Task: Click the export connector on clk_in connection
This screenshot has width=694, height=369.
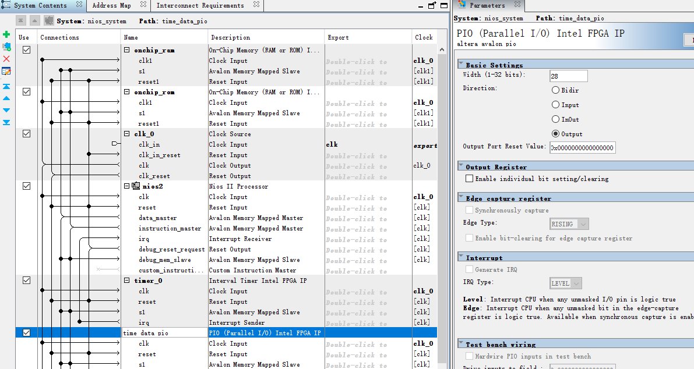Action: (115, 144)
